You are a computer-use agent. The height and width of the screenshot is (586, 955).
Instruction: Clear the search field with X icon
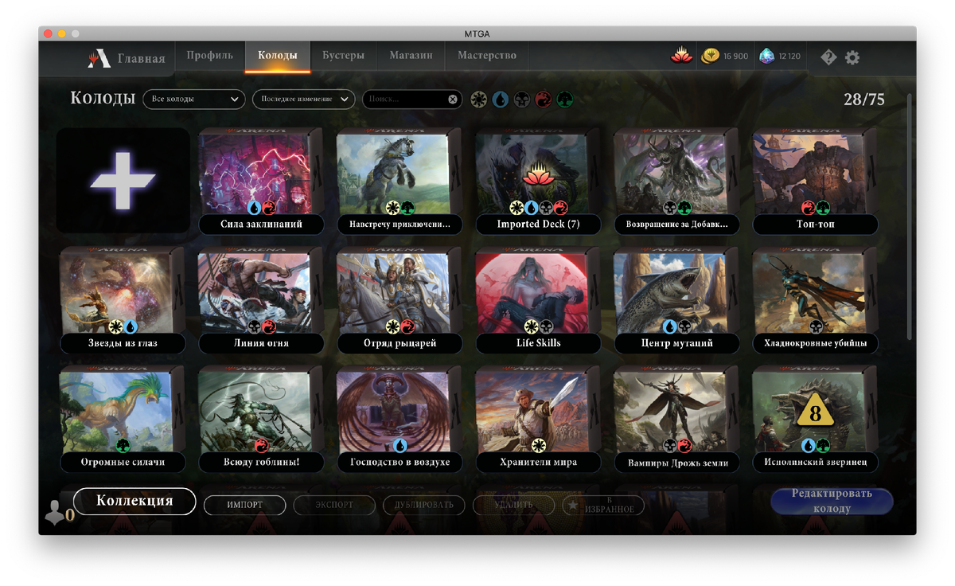[453, 100]
